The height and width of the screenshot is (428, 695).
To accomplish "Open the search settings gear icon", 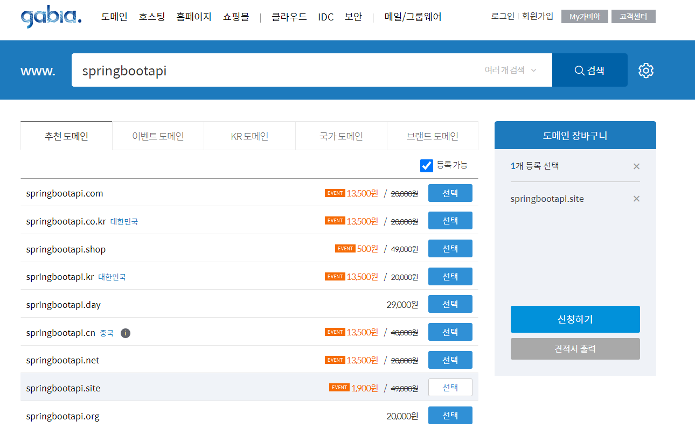I will pos(646,71).
